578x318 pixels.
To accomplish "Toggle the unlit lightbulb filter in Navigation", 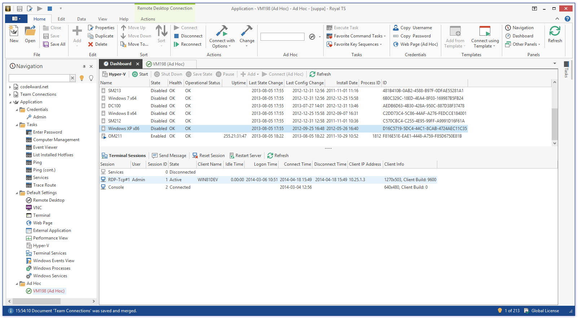I will coord(91,78).
